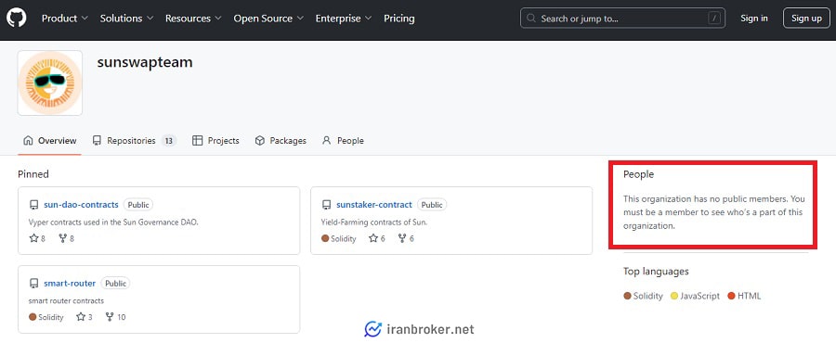Open the People tab
Image resolution: width=836 pixels, height=343 pixels.
pyautogui.click(x=343, y=141)
